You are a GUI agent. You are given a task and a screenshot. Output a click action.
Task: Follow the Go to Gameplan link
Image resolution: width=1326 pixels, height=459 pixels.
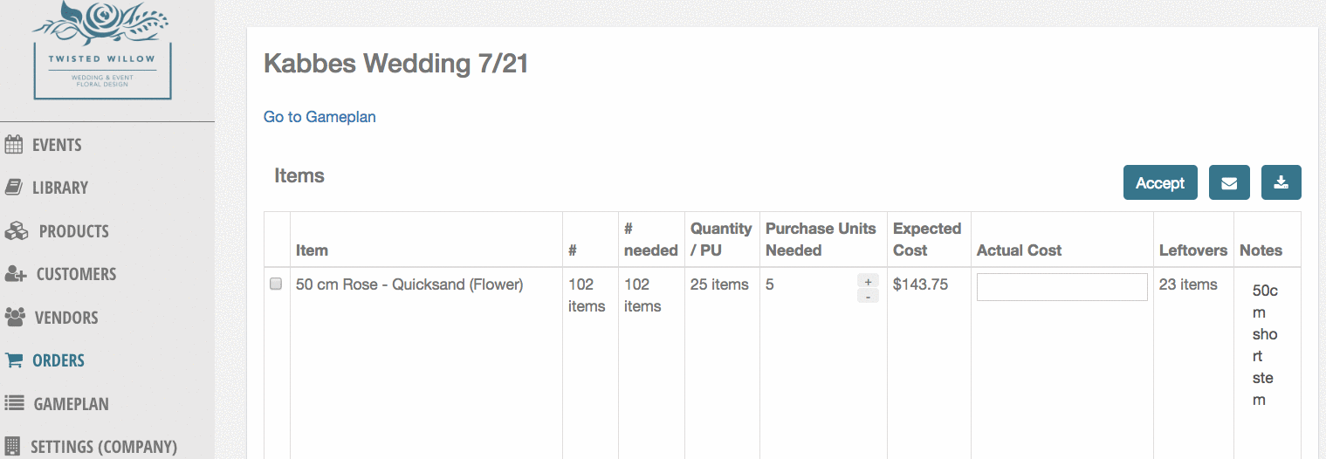point(319,116)
